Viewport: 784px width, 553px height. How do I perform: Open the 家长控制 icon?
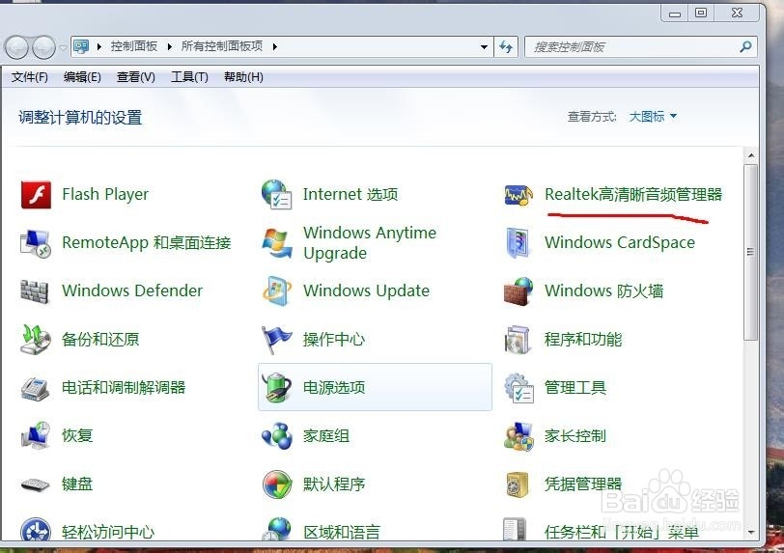[x=518, y=436]
